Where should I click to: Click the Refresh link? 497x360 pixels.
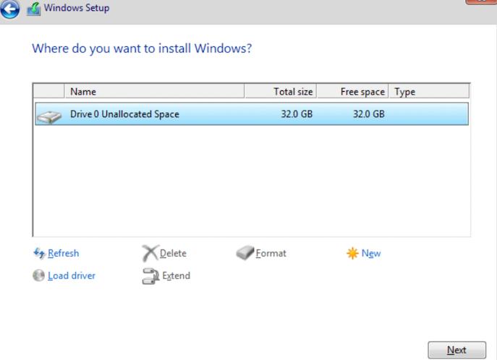(64, 253)
